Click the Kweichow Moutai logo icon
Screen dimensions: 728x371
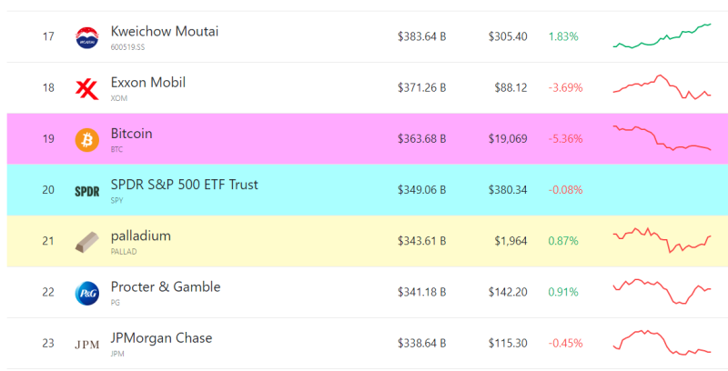tap(86, 37)
